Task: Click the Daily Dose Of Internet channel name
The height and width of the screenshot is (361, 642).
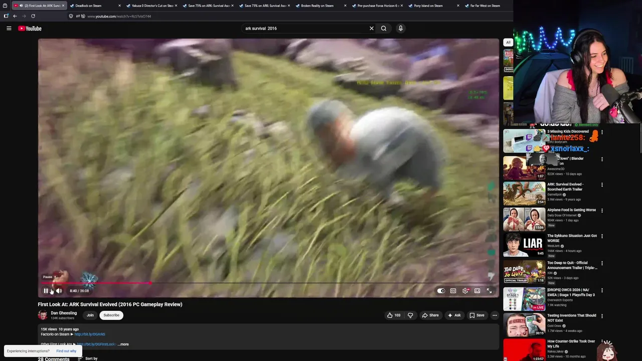Action: click(x=562, y=215)
